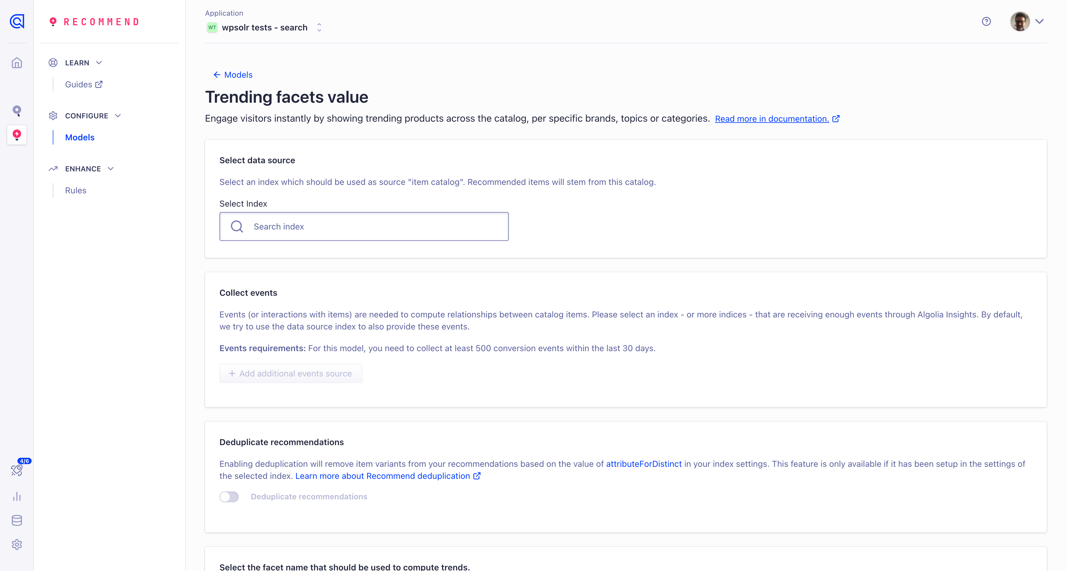Image resolution: width=1066 pixels, height=571 pixels.
Task: Click the LEARN section heading
Action: coord(77,63)
